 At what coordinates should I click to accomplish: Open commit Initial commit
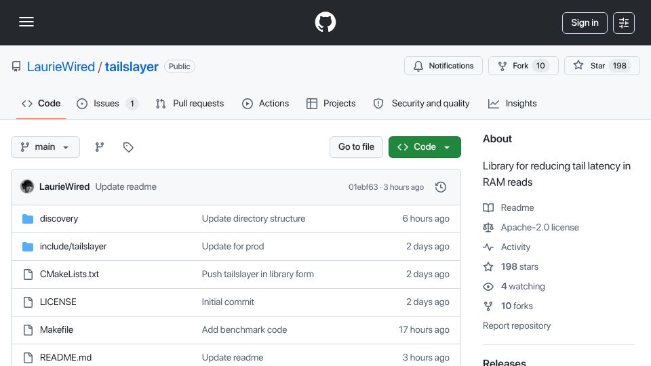tap(228, 302)
